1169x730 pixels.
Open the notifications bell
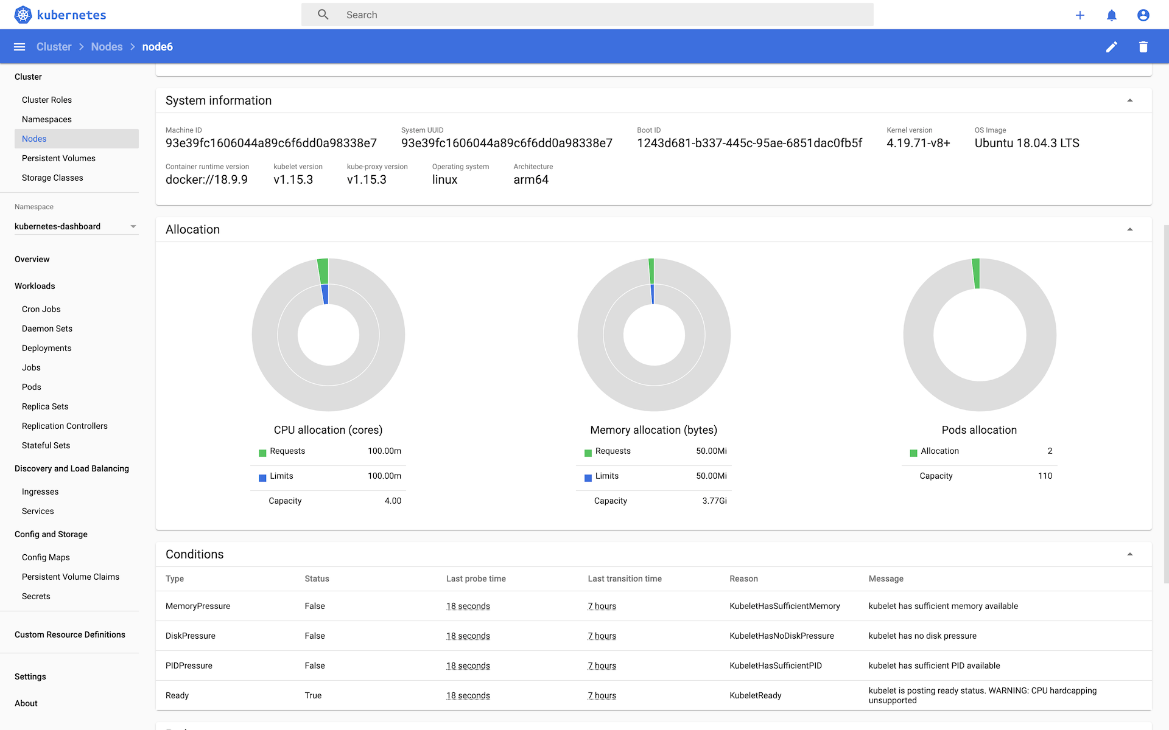(1111, 15)
